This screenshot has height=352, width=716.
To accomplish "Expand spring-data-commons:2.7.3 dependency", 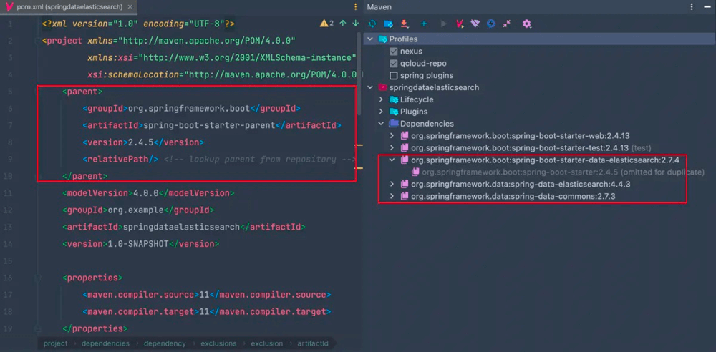I will point(392,196).
